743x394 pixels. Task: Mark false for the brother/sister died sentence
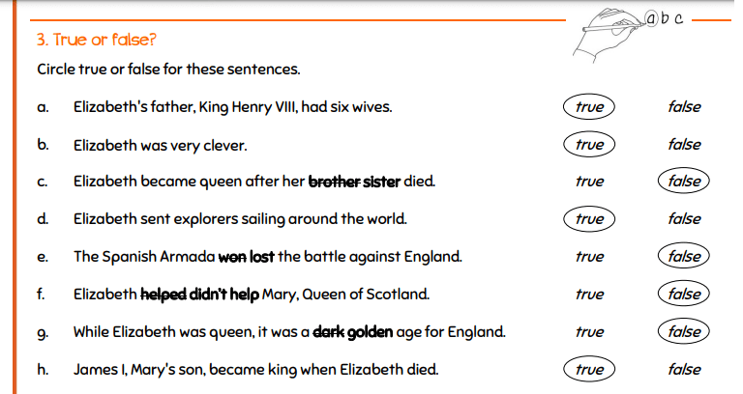[x=684, y=182]
